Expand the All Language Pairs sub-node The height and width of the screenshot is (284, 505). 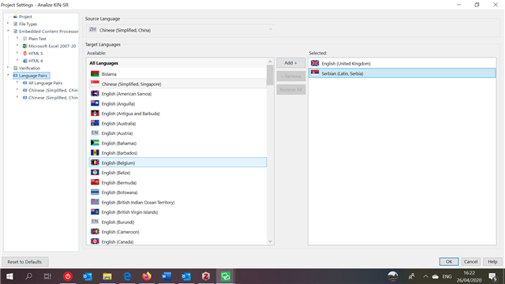click(17, 82)
